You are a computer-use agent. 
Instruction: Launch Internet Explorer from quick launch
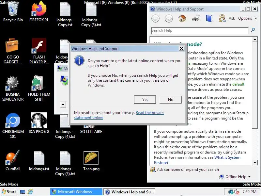coord(30,192)
